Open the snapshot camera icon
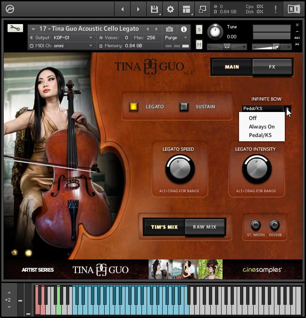Viewport: 306px width, 318px height. click(x=169, y=29)
